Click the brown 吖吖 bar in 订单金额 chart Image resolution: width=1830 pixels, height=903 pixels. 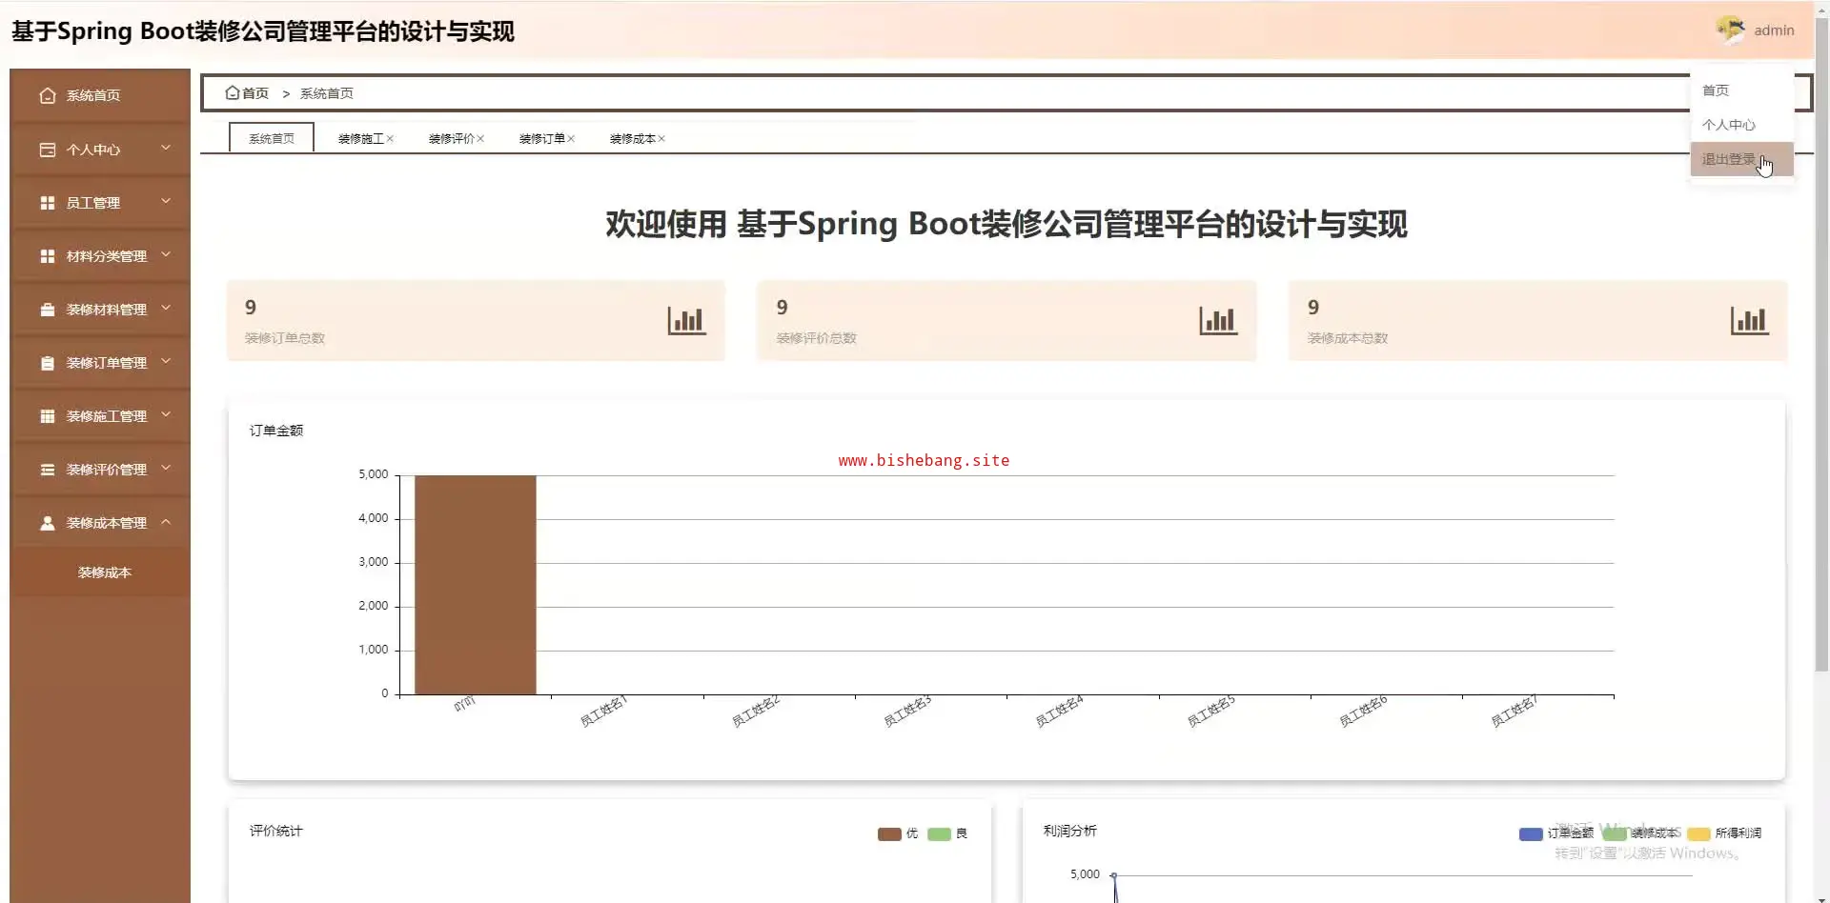point(475,584)
